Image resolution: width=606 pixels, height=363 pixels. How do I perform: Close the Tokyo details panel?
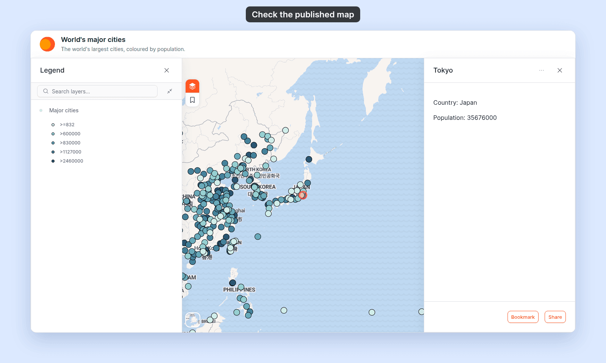[x=560, y=70]
